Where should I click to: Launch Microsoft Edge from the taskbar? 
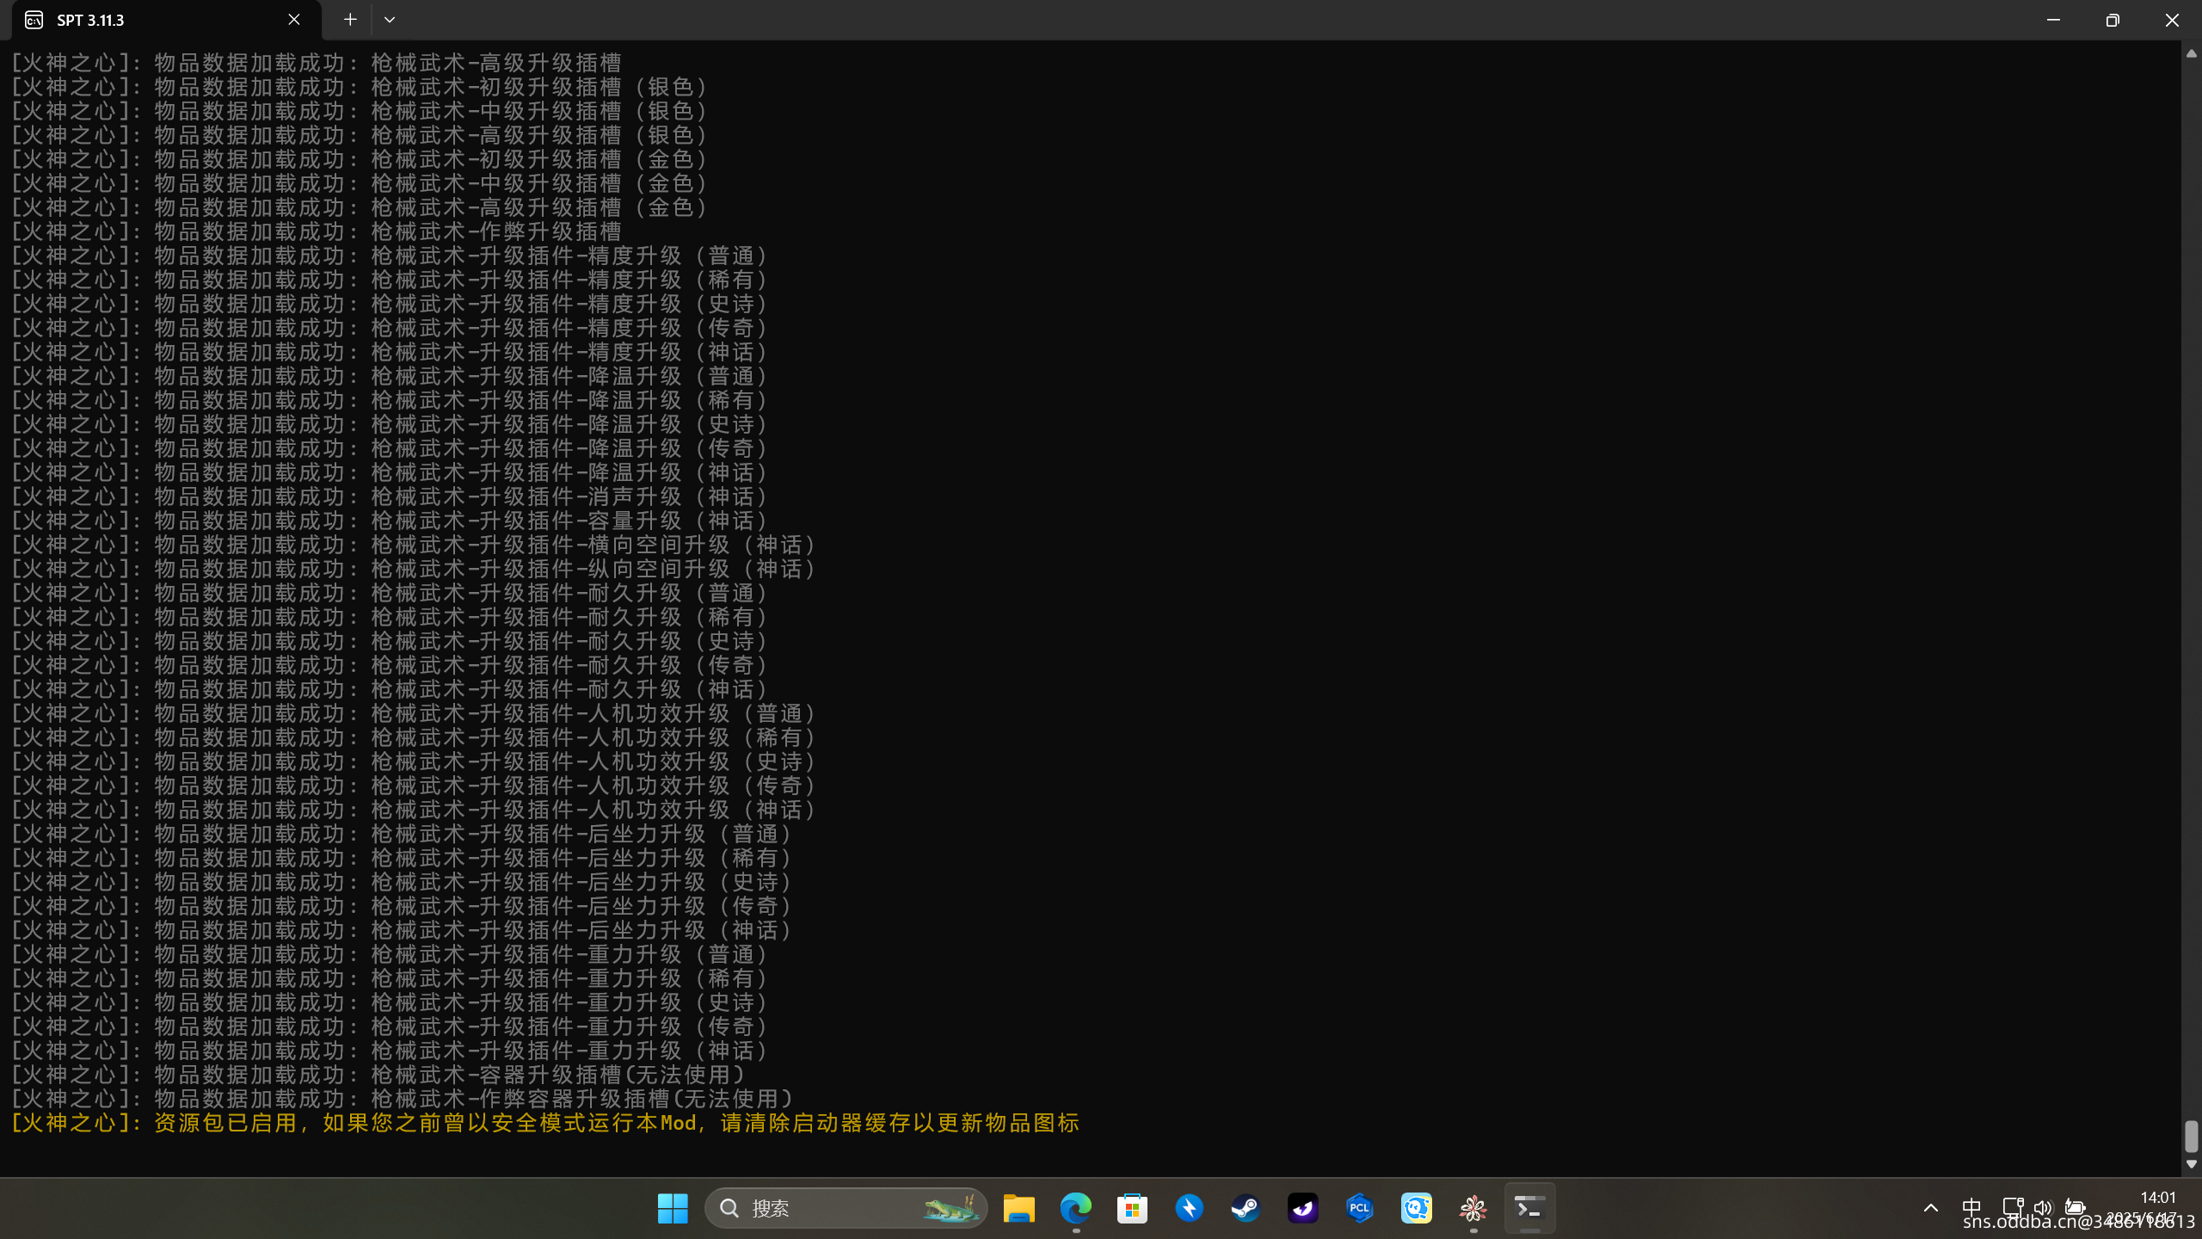pos(1075,1208)
